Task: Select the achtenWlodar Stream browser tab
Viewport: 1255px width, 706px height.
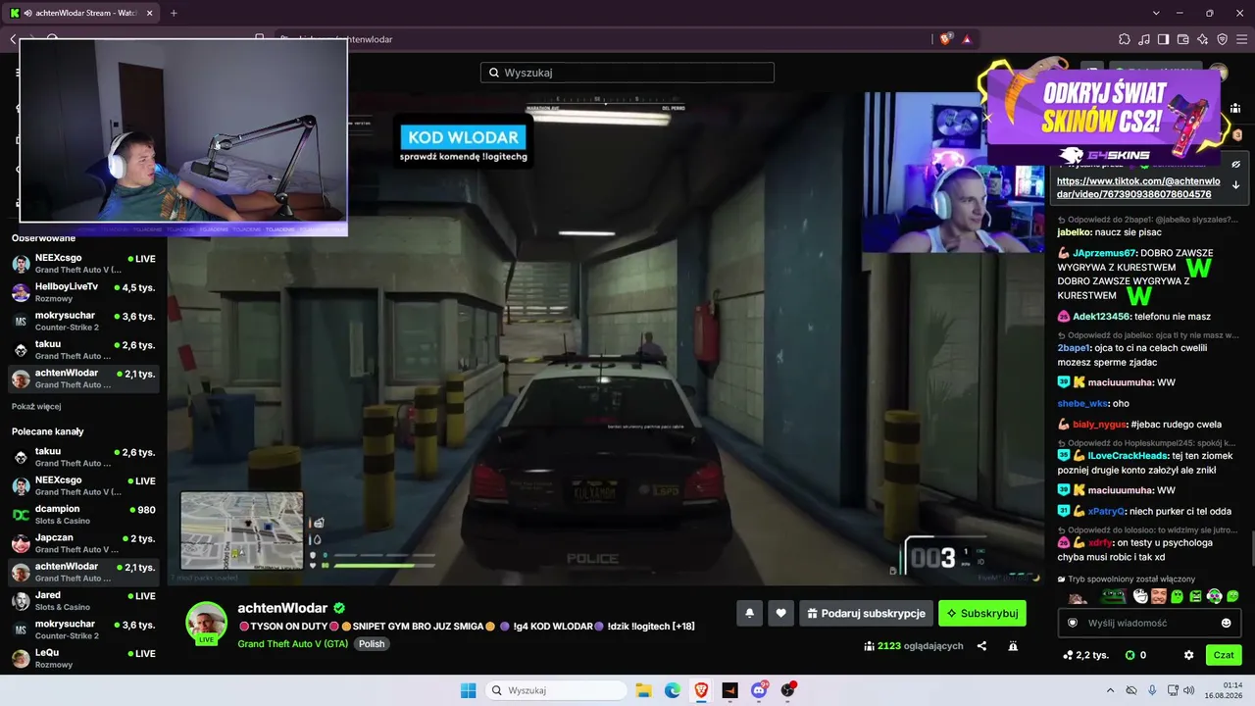Action: pyautogui.click(x=81, y=13)
